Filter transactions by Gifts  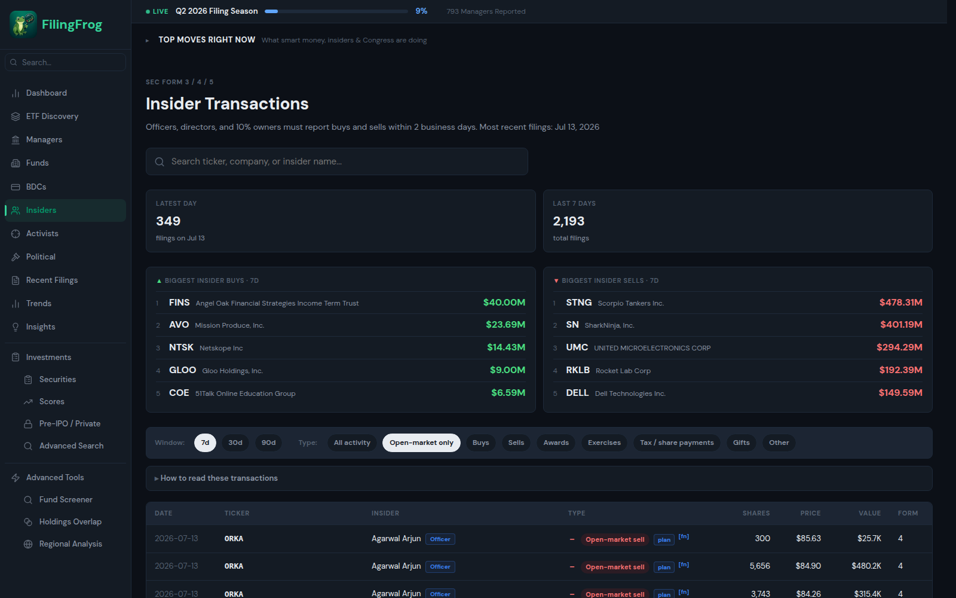click(741, 443)
